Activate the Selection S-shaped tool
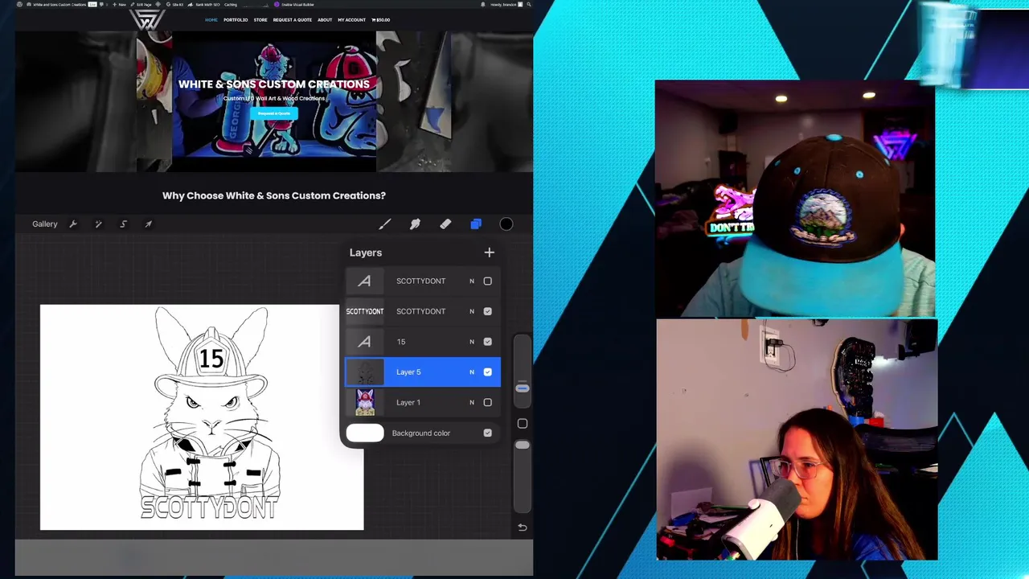 (124, 224)
